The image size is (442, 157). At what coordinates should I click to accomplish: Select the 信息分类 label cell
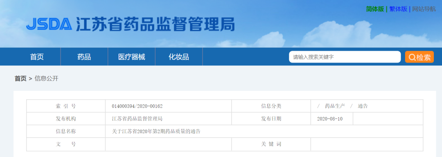[271, 106]
